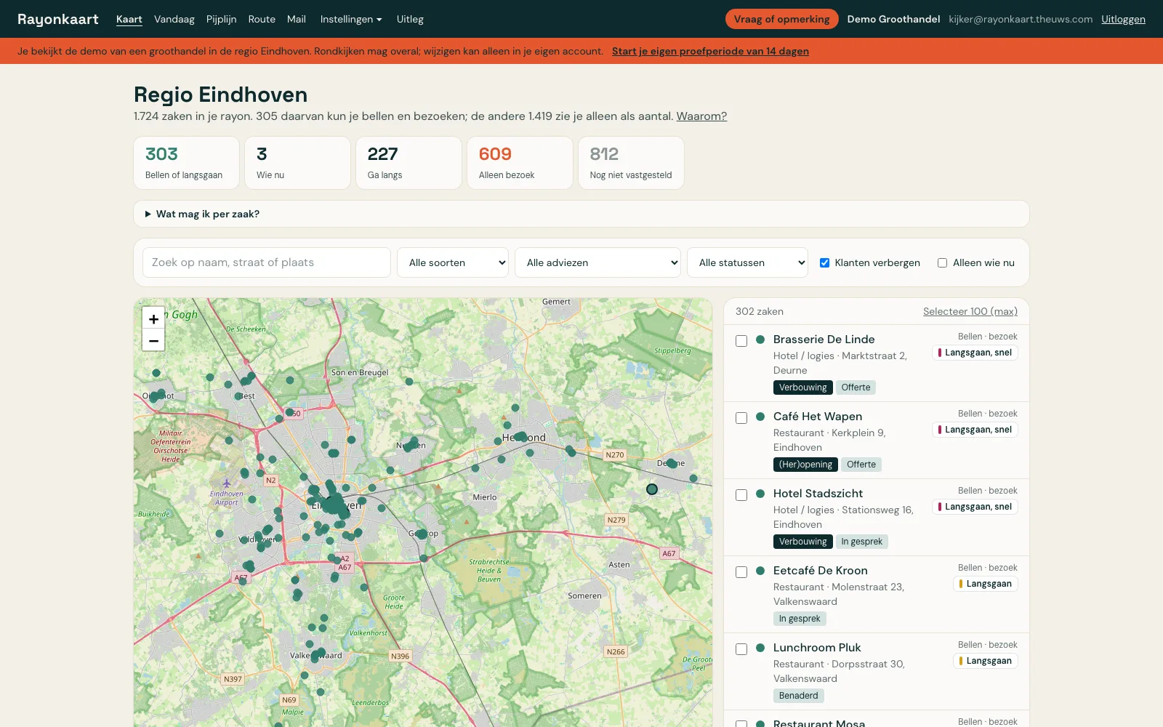Tick the checkbox for Café Het Wapen

741,418
